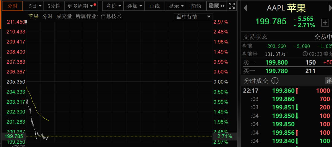This screenshot has height=147, width=332.
Task: Click the 画线 drawing tool button
Action: click(x=155, y=6)
